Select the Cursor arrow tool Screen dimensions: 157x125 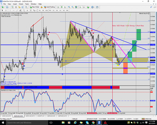3,10
